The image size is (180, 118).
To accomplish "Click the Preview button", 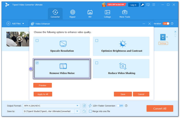I will tap(42, 85).
